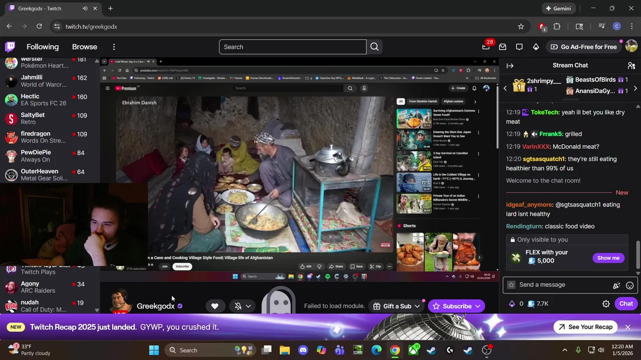Expand notification options chevron beside bell

(248, 306)
